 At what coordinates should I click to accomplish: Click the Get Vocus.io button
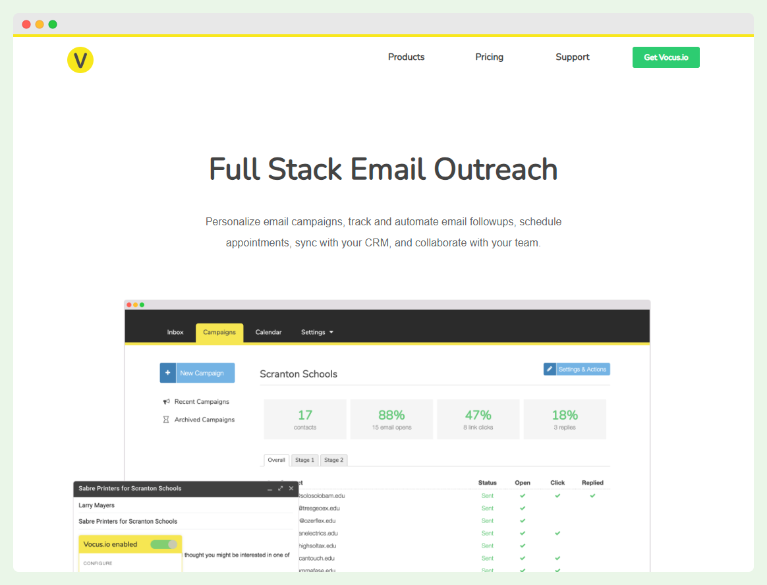(x=666, y=57)
